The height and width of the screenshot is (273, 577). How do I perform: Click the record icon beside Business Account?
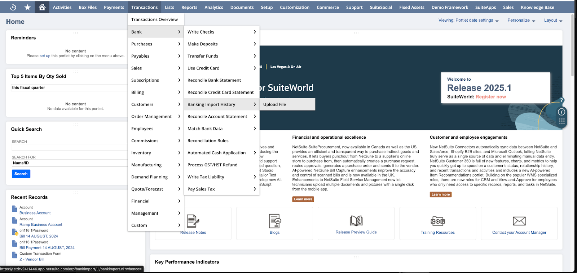15,209
